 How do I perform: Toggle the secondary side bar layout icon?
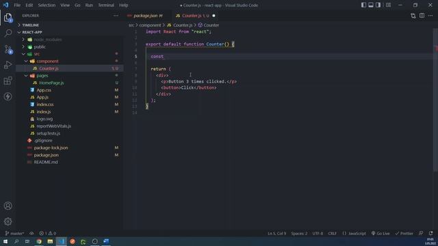tap(378, 5)
